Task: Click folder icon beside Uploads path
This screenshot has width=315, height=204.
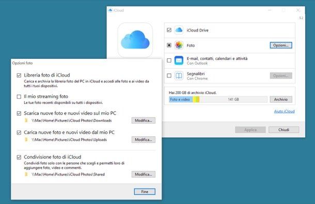Action: 26,139
